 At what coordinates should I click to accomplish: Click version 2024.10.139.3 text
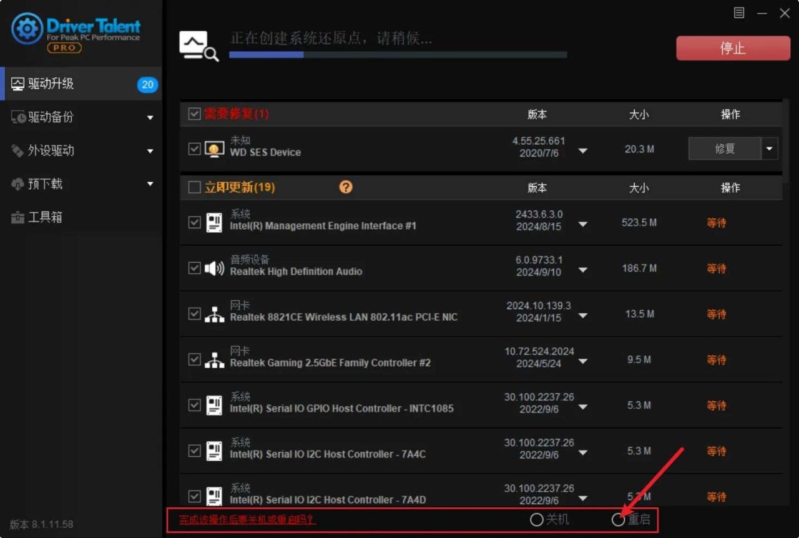pos(538,306)
